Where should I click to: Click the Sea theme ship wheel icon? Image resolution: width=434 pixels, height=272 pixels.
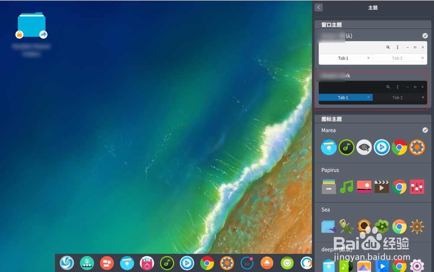pos(417,226)
